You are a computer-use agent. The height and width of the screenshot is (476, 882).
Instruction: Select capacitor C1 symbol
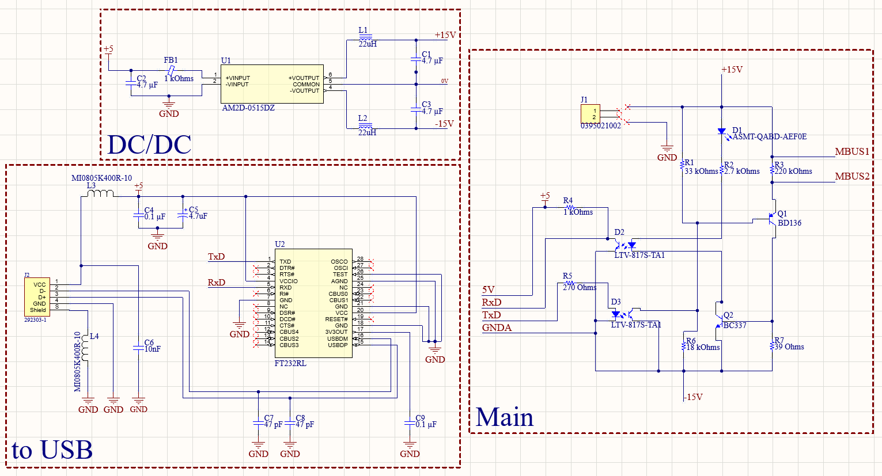point(416,59)
